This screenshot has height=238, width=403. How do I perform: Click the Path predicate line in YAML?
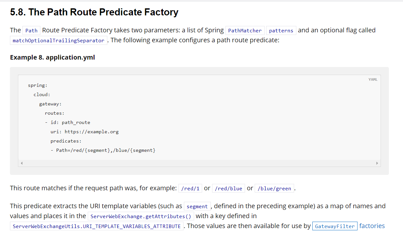[x=103, y=150]
